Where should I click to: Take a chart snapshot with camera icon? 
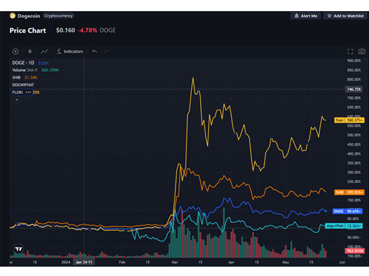tap(362, 51)
